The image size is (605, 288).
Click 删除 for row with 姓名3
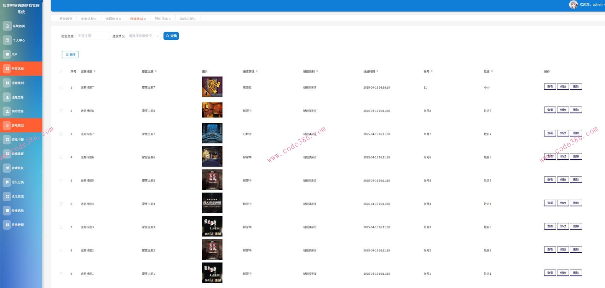pyautogui.click(x=576, y=226)
